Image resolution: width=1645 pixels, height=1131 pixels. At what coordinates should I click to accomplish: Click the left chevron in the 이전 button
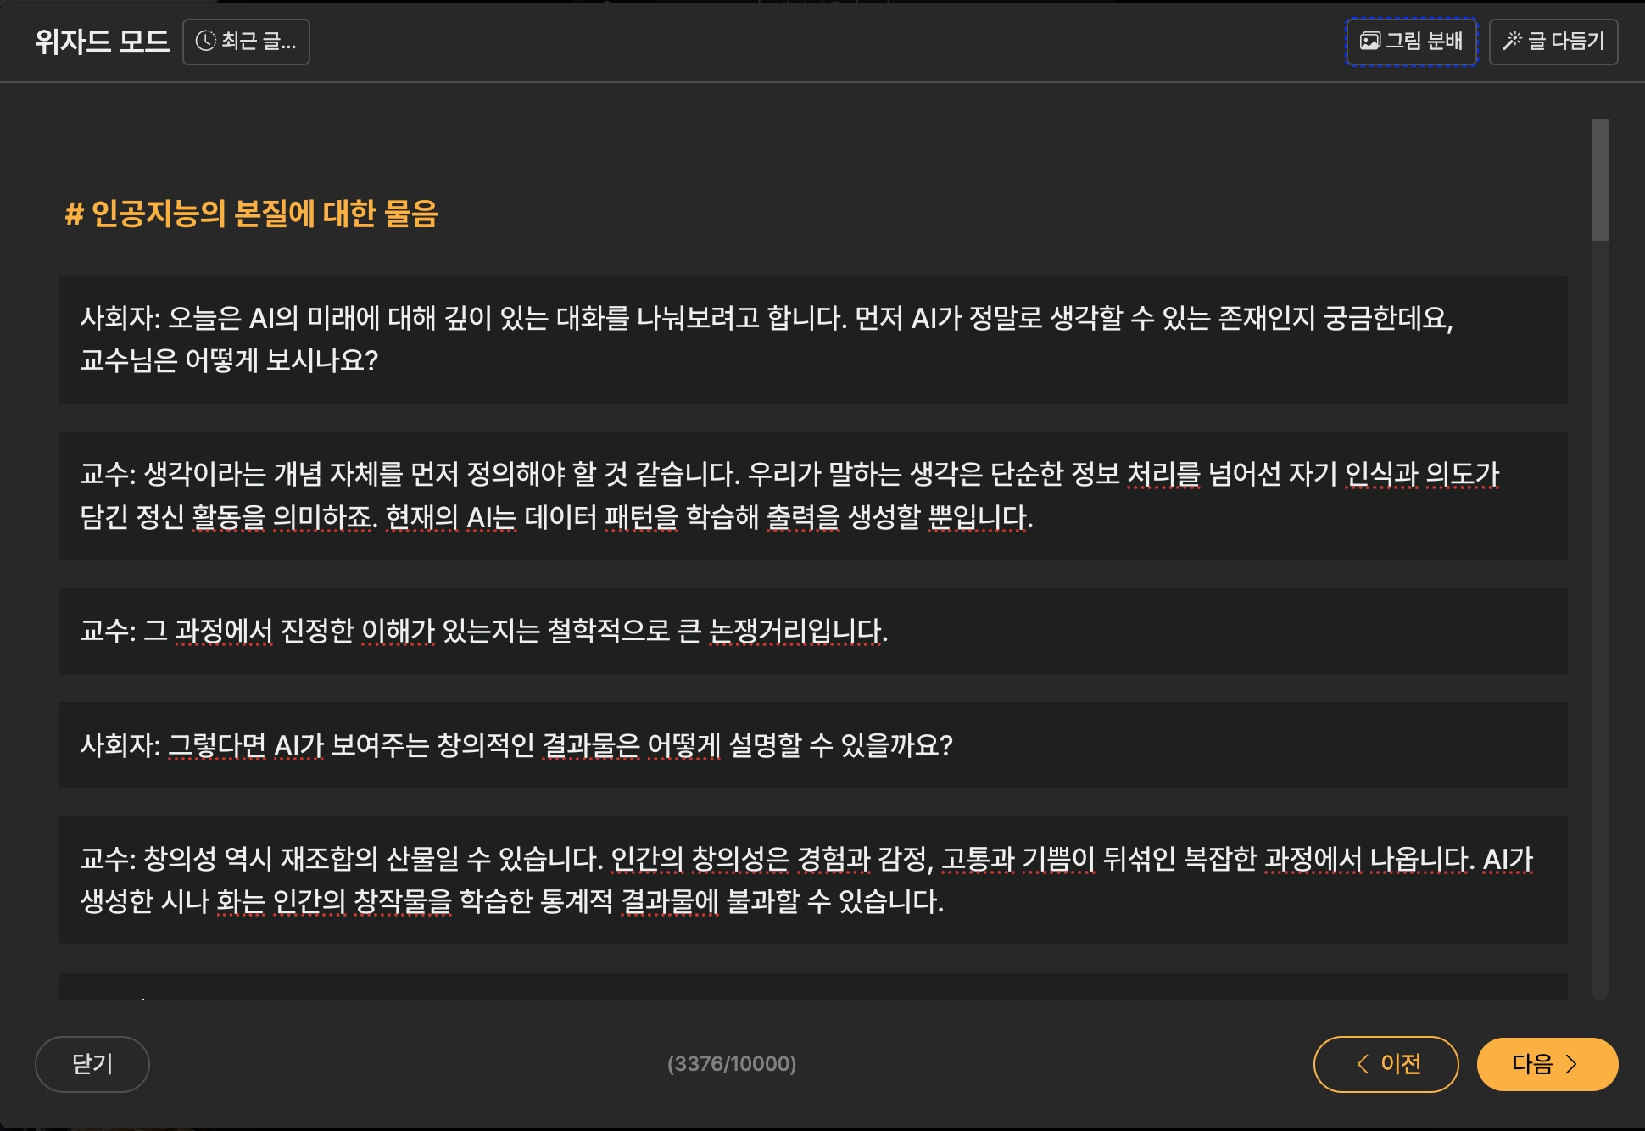click(1363, 1064)
